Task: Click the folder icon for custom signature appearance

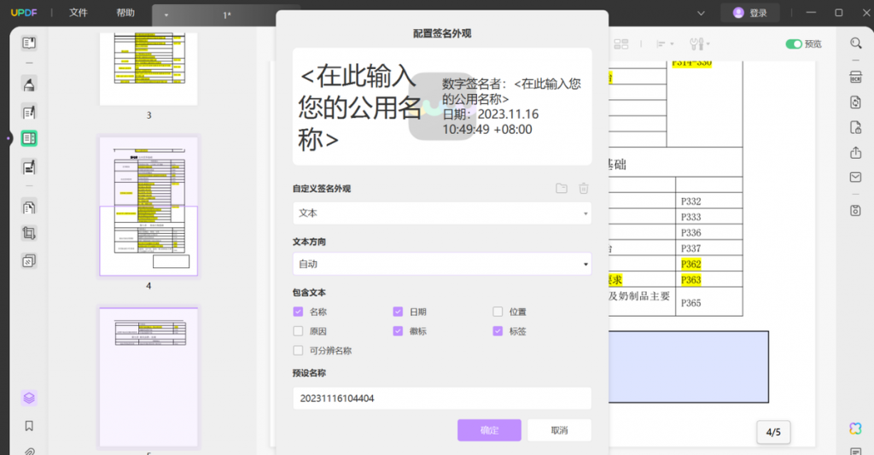Action: [x=562, y=189]
